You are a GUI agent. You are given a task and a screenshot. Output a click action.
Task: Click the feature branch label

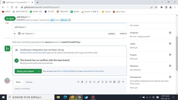[64, 20]
